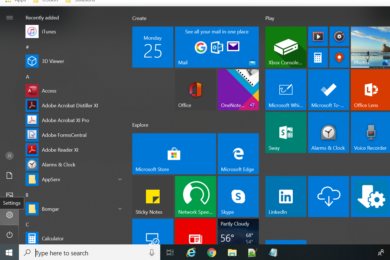Click the letter A section header

click(x=27, y=77)
